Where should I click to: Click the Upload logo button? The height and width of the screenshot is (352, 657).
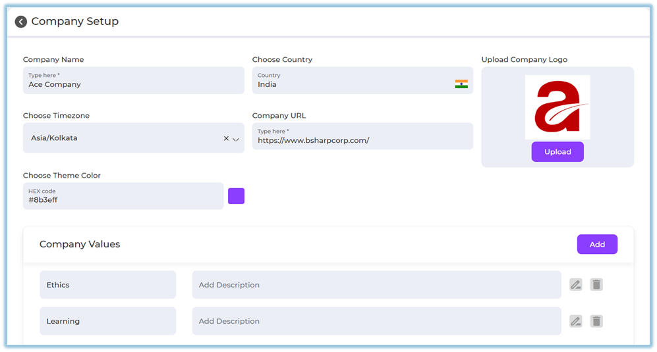click(557, 152)
